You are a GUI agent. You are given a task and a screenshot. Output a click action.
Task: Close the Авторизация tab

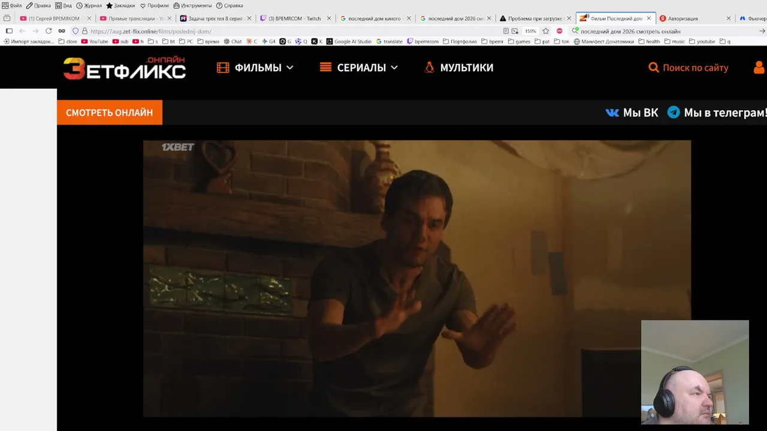(729, 19)
